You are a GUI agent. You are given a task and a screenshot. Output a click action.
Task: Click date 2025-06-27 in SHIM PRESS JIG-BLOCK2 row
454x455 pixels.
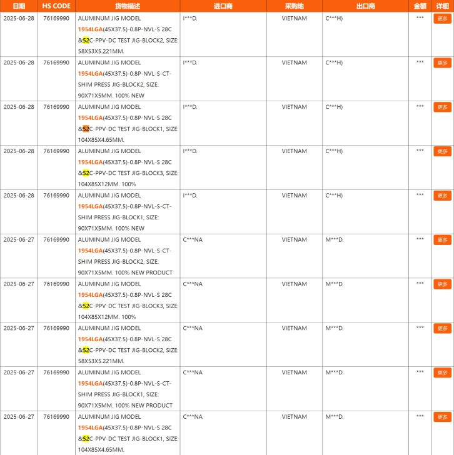[x=19, y=240]
